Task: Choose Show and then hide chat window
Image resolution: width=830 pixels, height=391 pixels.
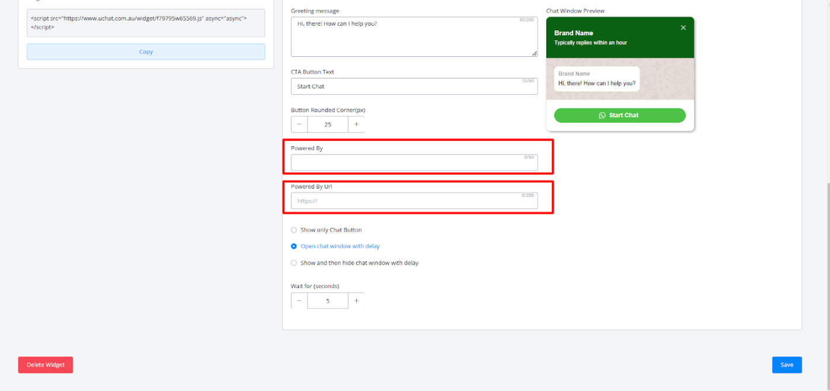Action: 294,263
